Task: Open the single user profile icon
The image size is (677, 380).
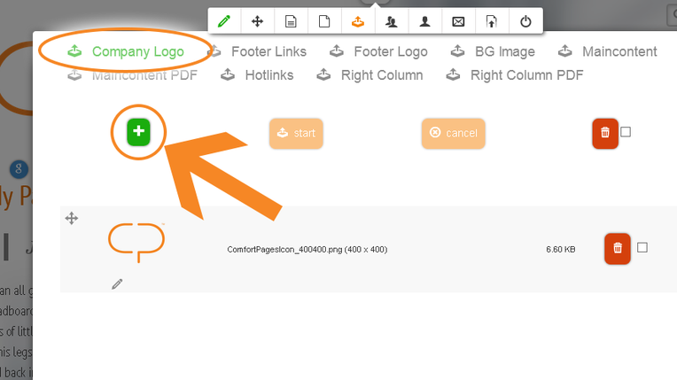Action: pos(424,21)
